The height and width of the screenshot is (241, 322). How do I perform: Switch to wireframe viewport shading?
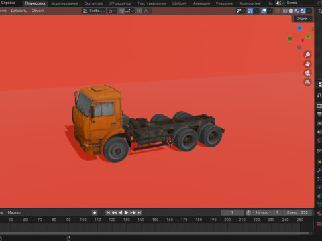[285, 11]
